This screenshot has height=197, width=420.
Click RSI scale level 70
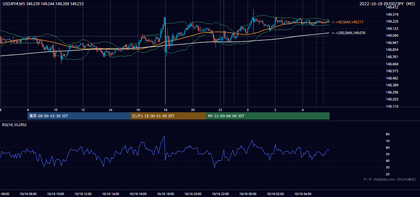tap(388, 141)
